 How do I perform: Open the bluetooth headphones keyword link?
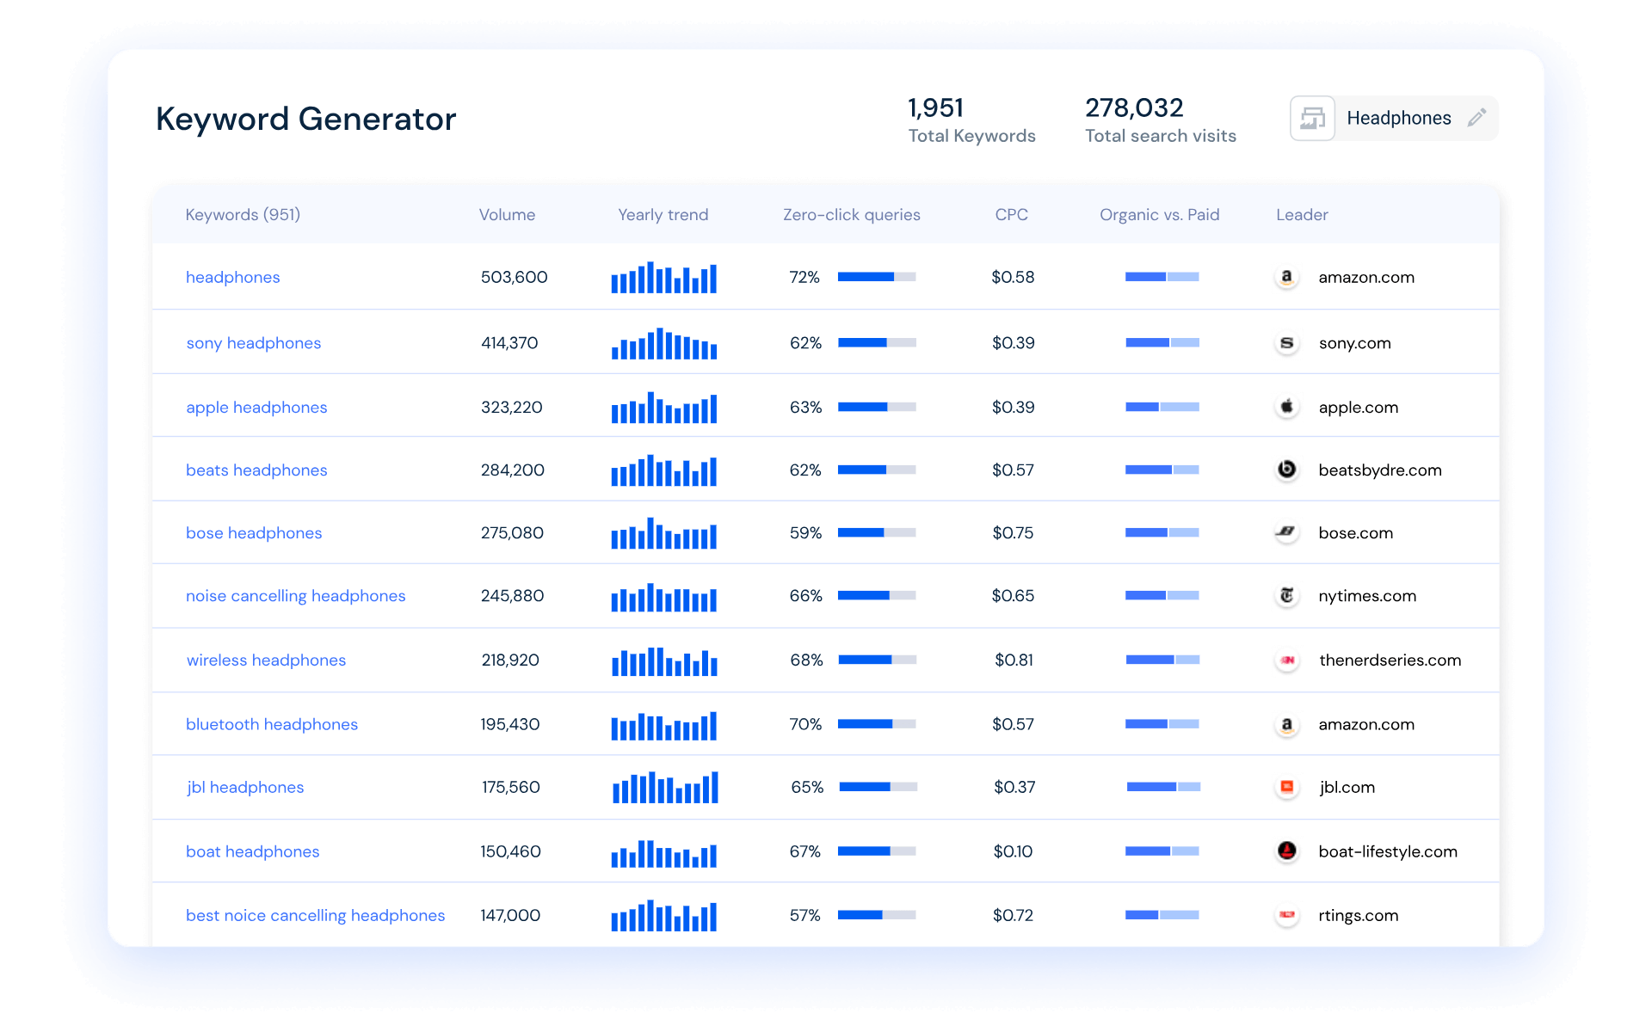[x=271, y=724]
